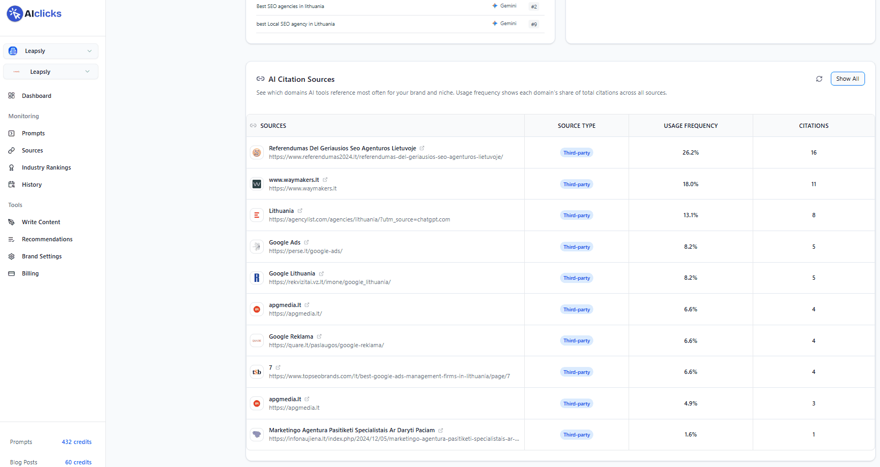
Task: Open external link icon next to Google Lithuania
Action: point(322,273)
